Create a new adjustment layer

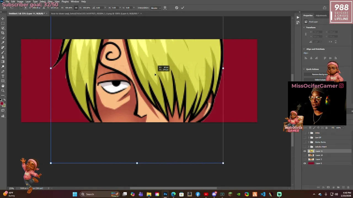click(x=333, y=188)
